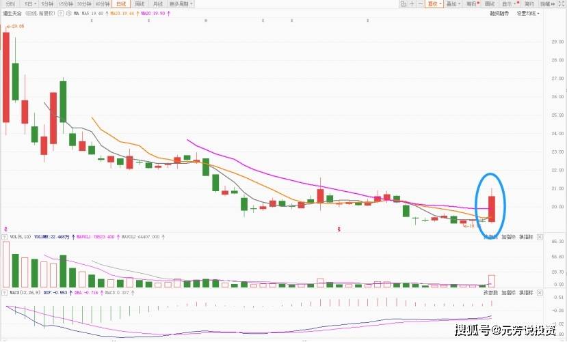Toggle the 筹码 chip distribution view
Screen dimensions: 567x342
pyautogui.click(x=471, y=4)
